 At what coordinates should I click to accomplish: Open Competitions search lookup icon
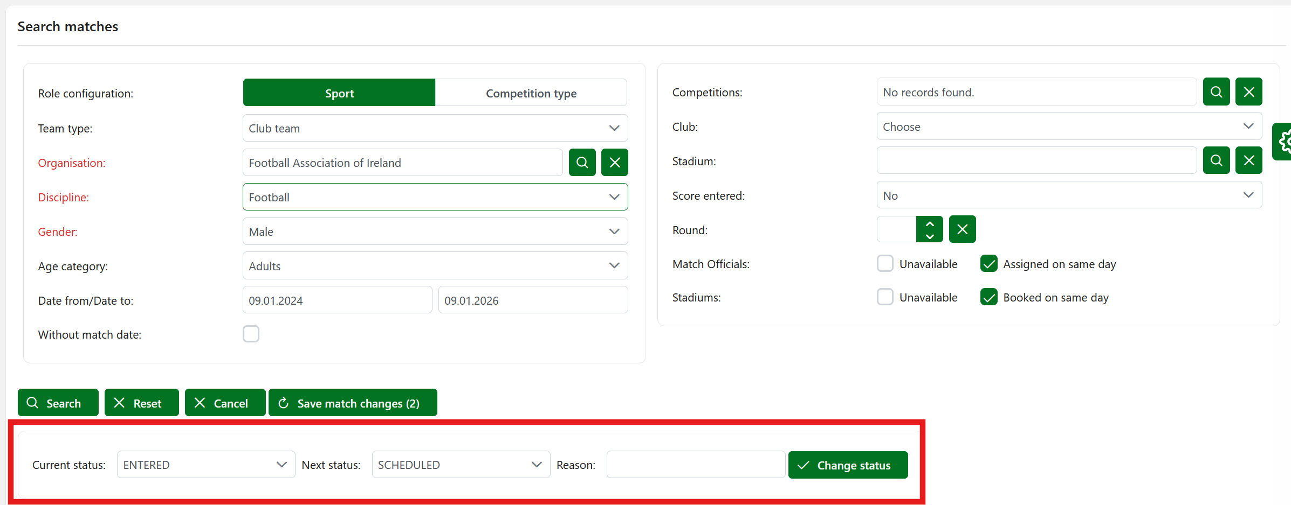coord(1216,92)
